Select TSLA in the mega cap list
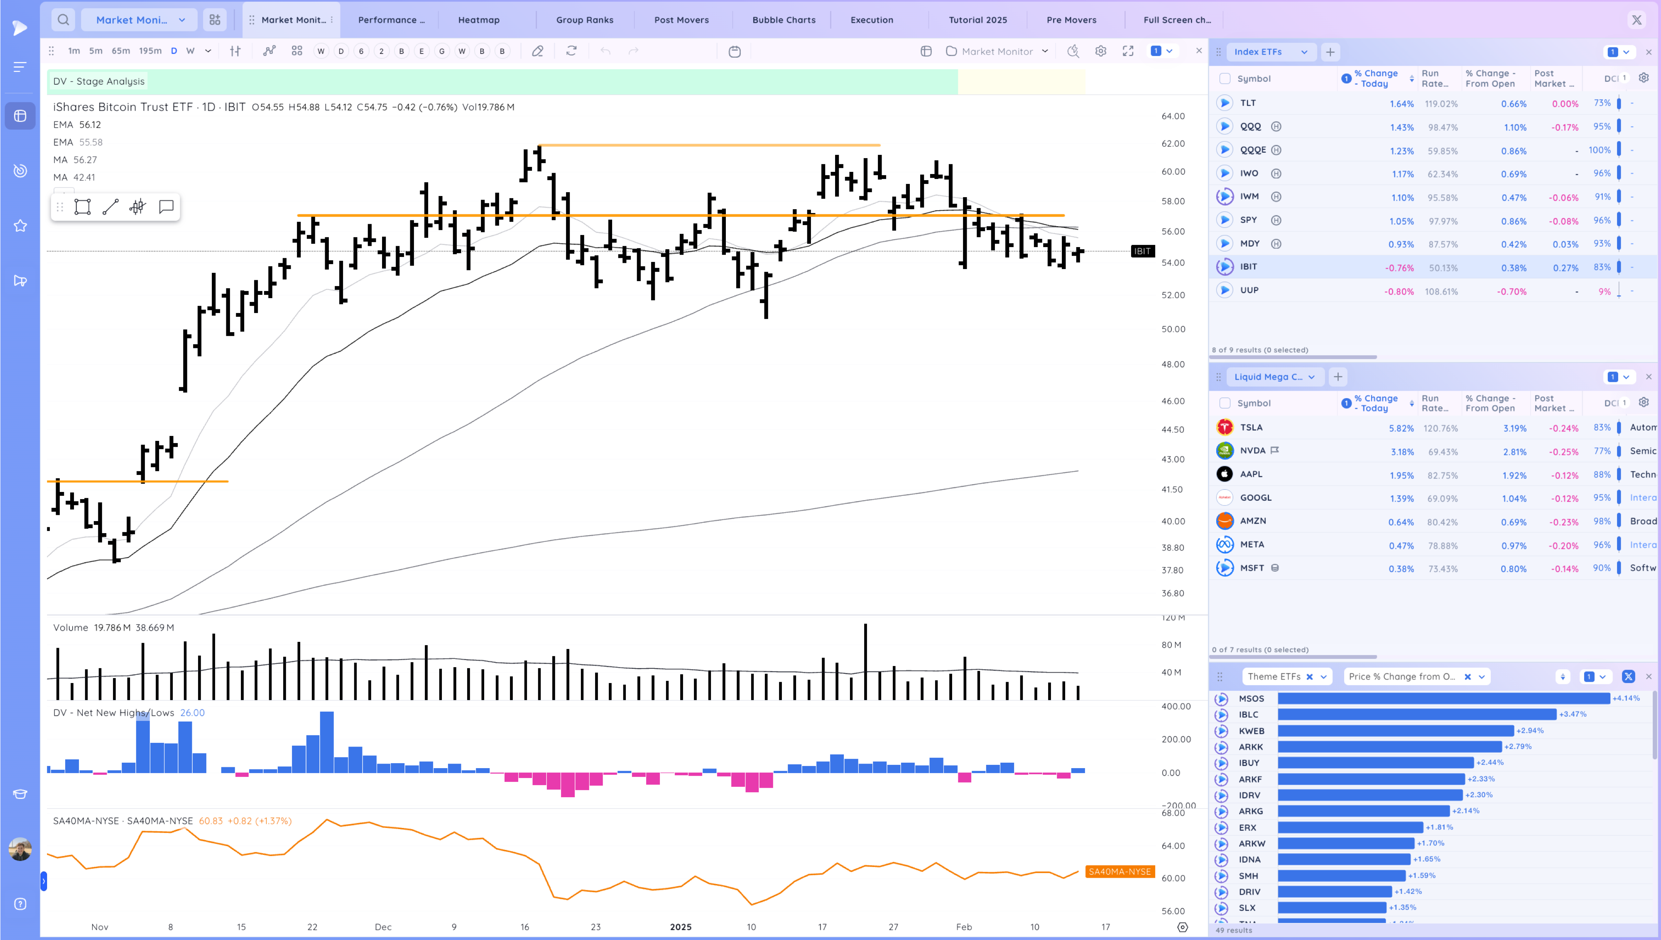The height and width of the screenshot is (940, 1661). (1251, 427)
